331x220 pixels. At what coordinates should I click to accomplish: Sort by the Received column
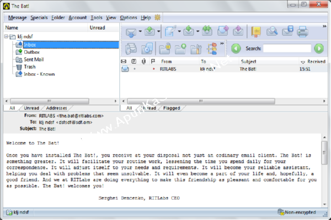click(314, 62)
